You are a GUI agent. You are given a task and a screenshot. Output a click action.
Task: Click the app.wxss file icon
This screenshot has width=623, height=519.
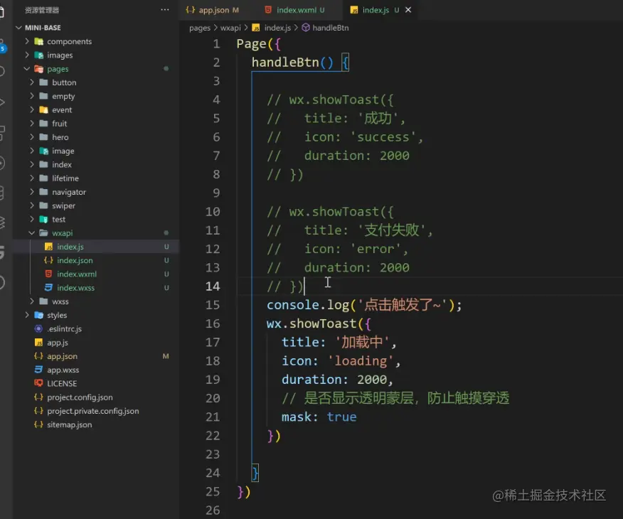click(x=38, y=370)
